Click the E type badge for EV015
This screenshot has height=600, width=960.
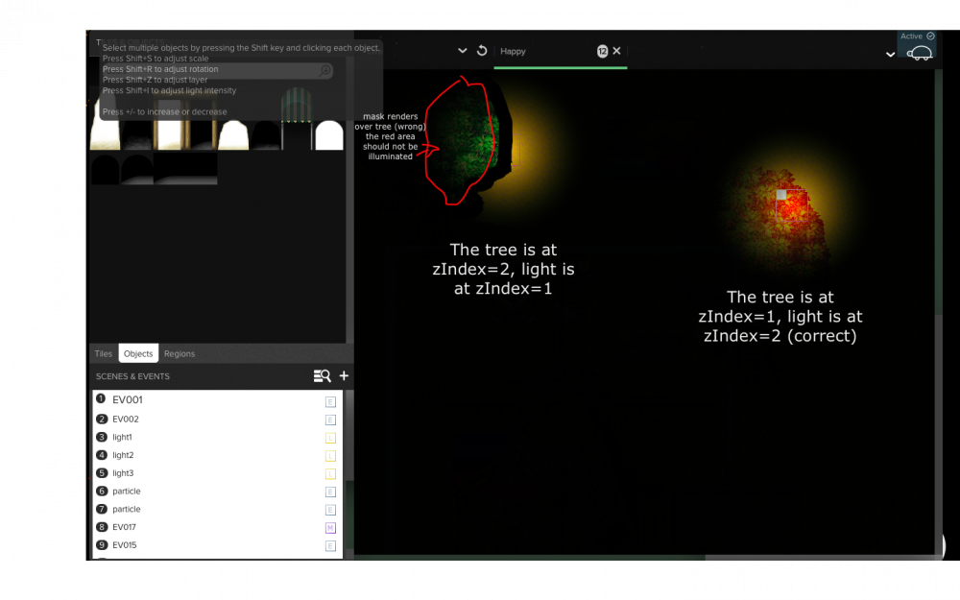pyautogui.click(x=330, y=546)
